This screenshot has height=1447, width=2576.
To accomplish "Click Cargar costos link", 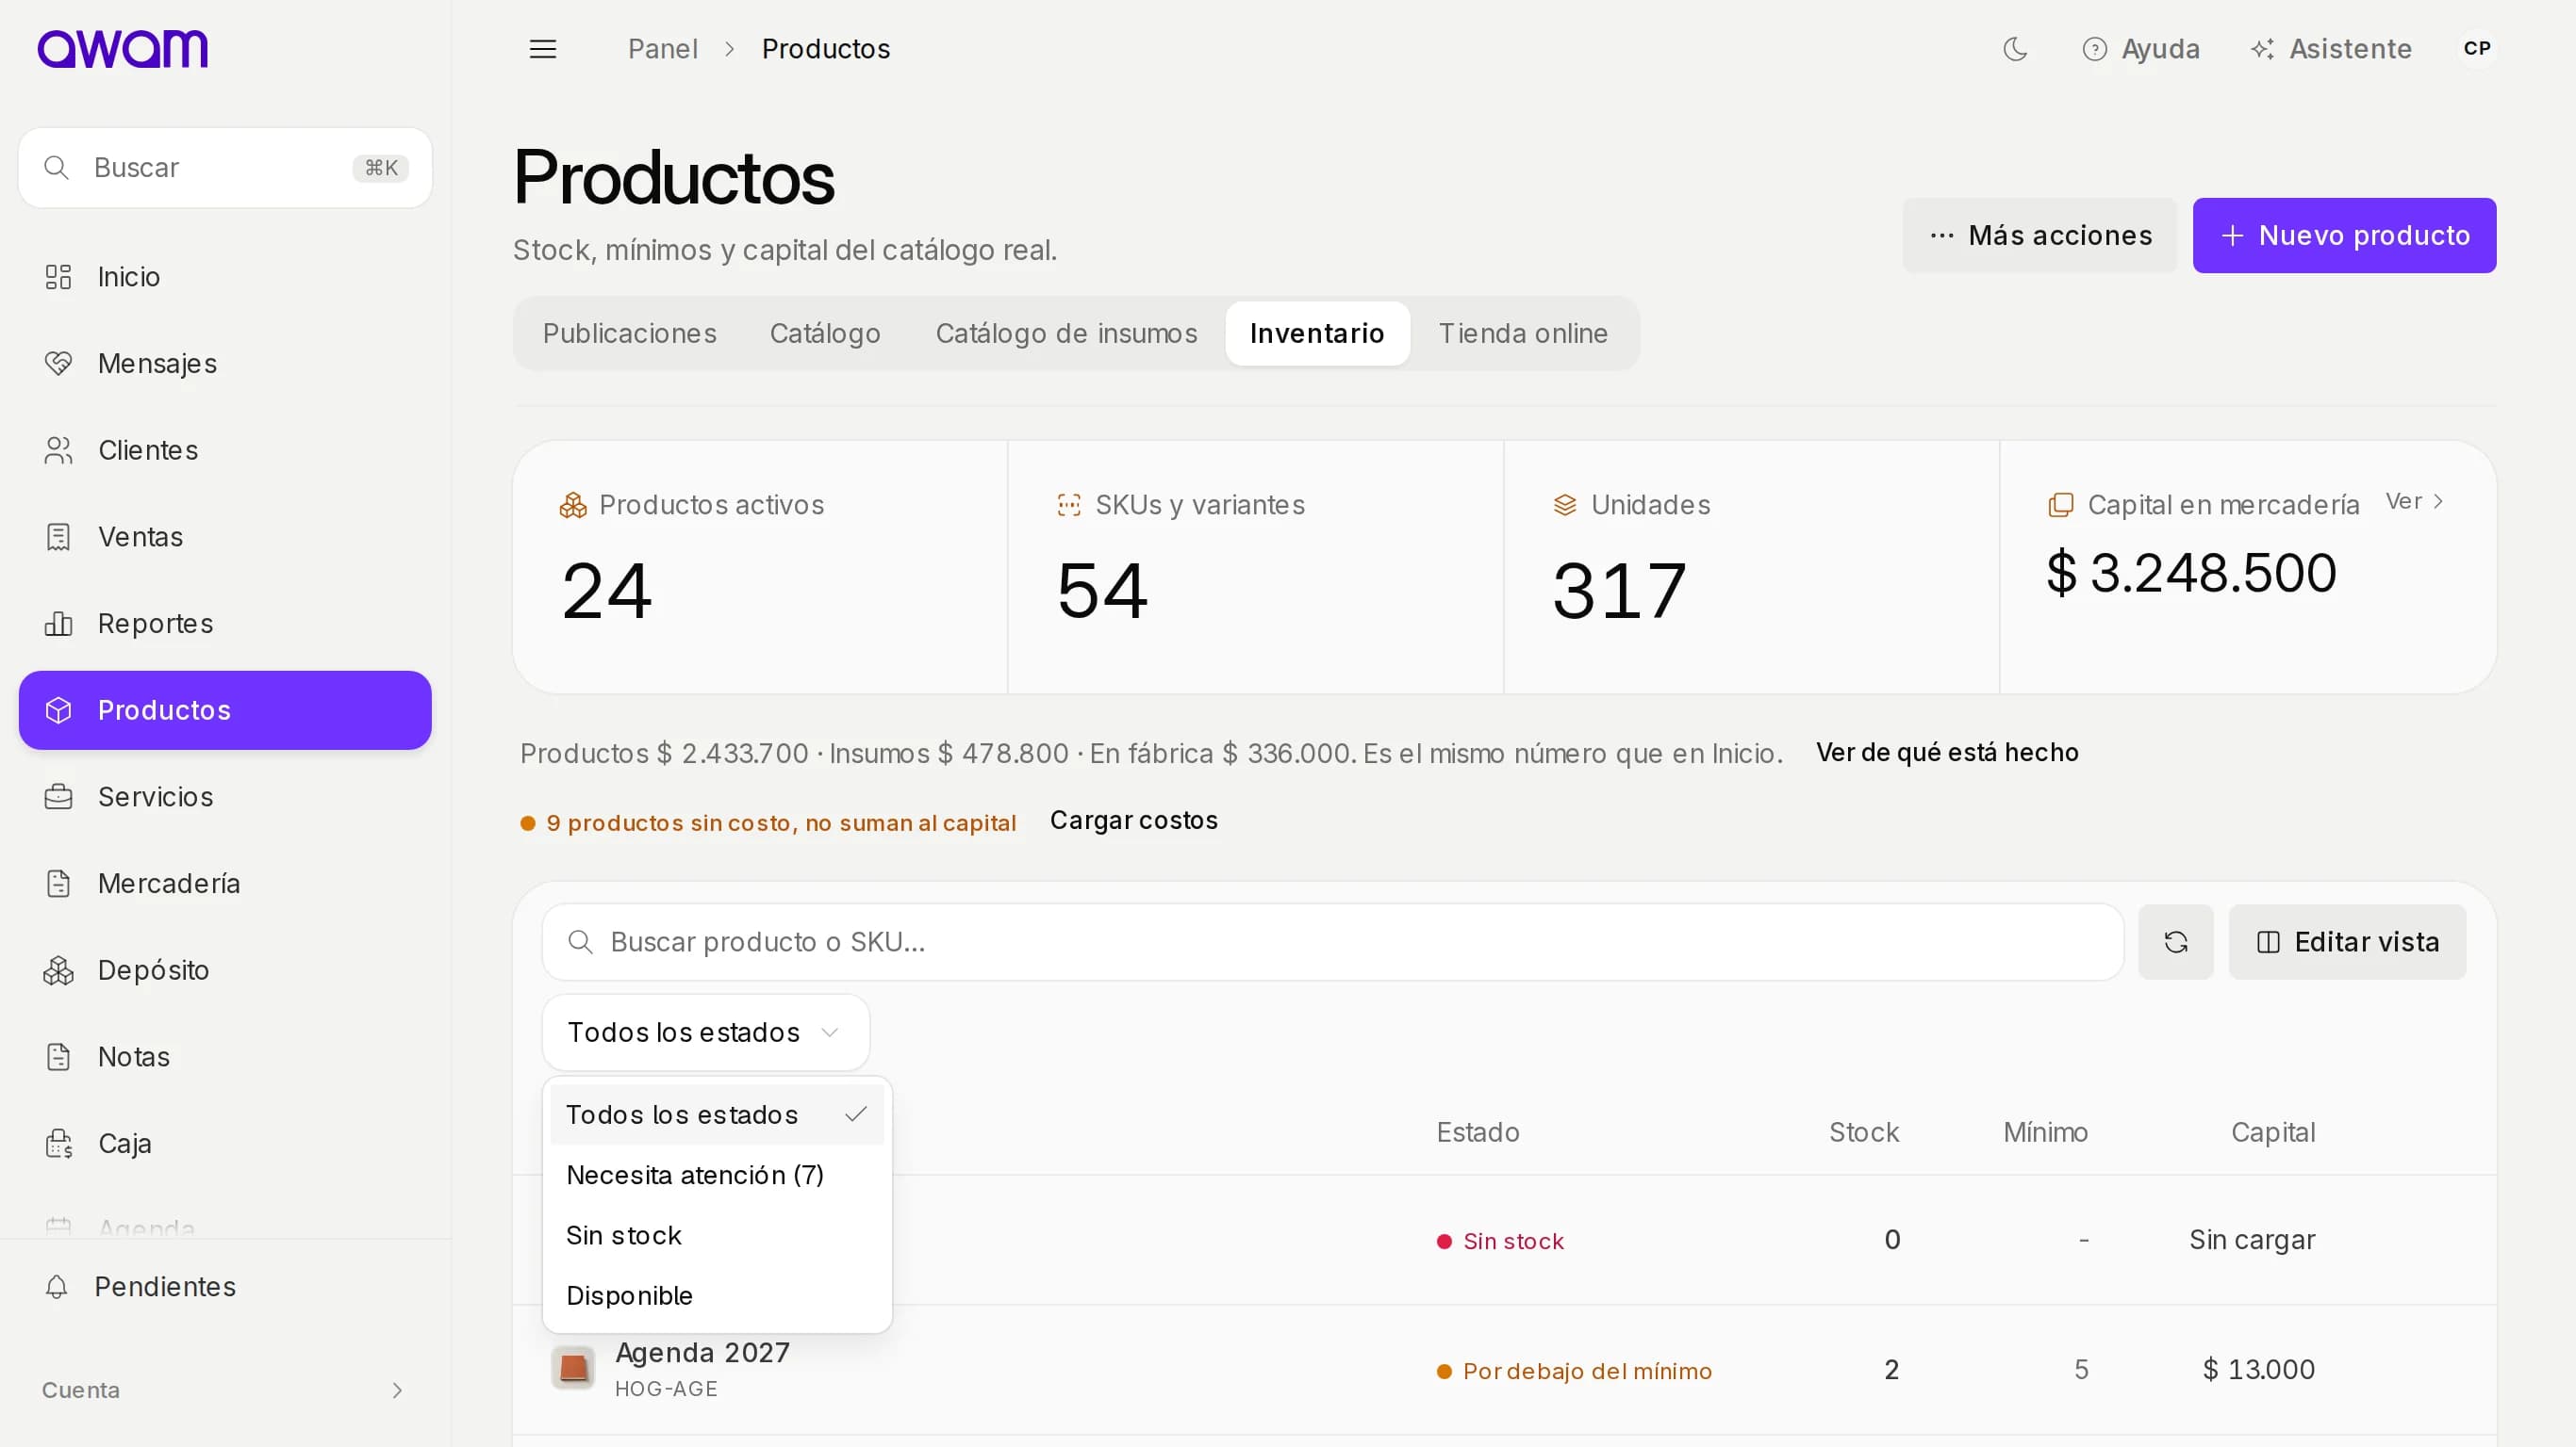I will 1133,821.
